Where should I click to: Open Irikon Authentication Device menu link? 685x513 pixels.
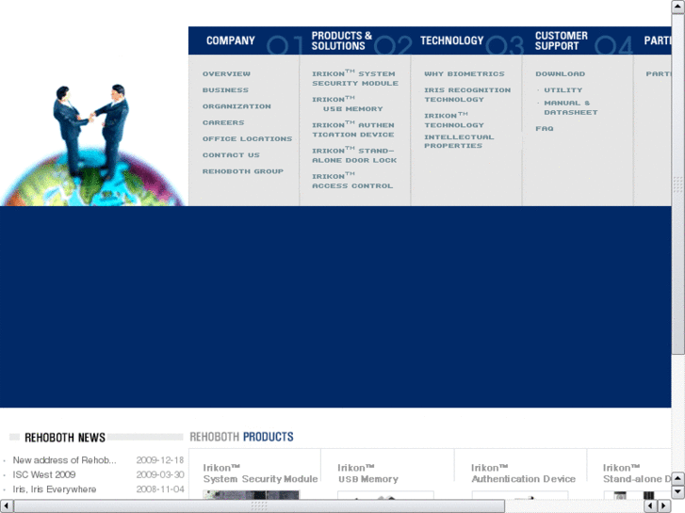(x=353, y=129)
